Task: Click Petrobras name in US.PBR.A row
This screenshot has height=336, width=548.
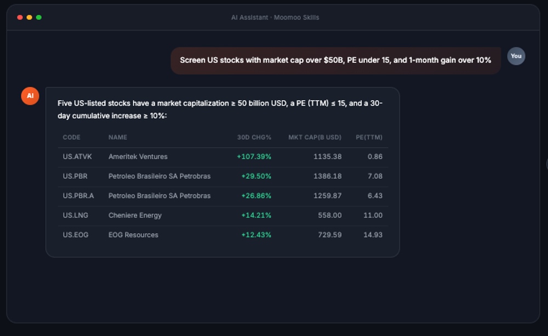Action: [x=159, y=196]
